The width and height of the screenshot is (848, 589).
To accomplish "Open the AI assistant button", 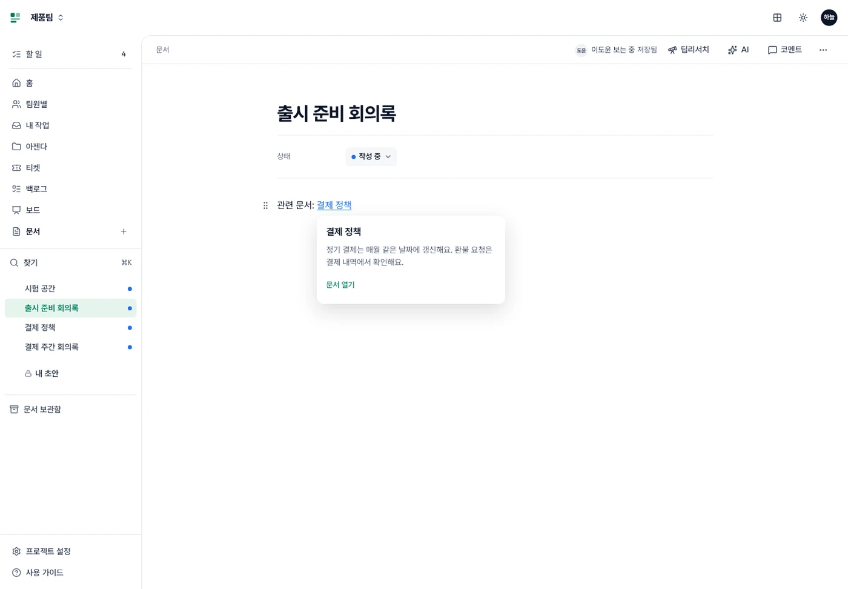I will click(x=738, y=50).
